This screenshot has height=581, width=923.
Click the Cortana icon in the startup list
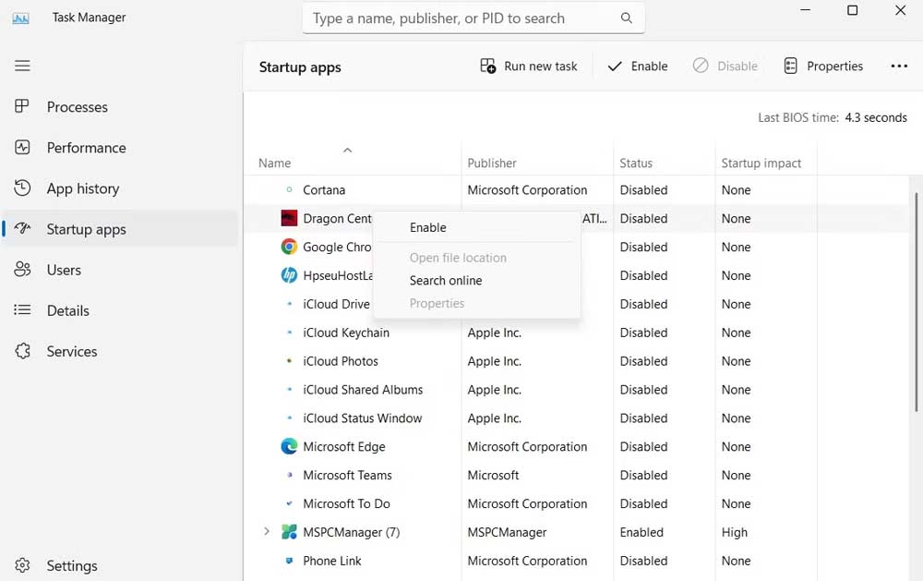click(x=289, y=190)
